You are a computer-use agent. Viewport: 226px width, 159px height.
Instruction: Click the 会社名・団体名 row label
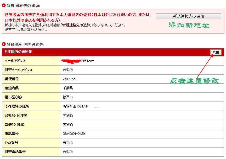(16, 115)
